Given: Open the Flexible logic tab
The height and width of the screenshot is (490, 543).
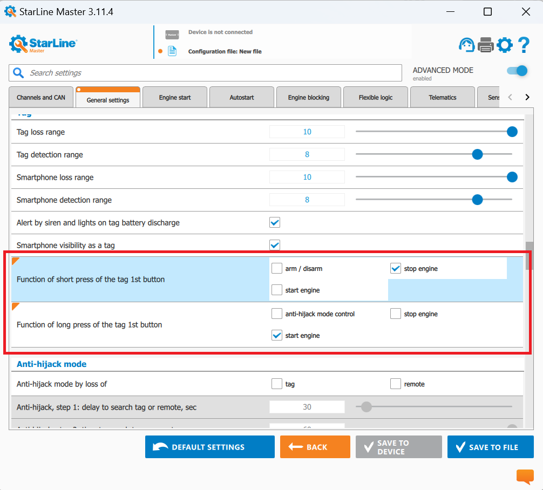Looking at the screenshot, I should coord(375,97).
